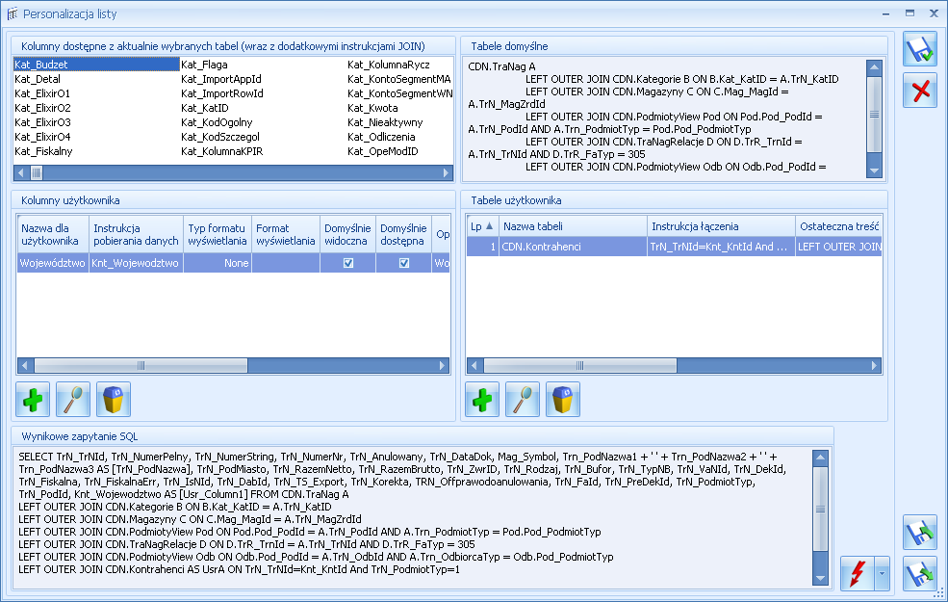Click right arrow of user tables scrollbar
This screenshot has height=602, width=948.
click(874, 365)
